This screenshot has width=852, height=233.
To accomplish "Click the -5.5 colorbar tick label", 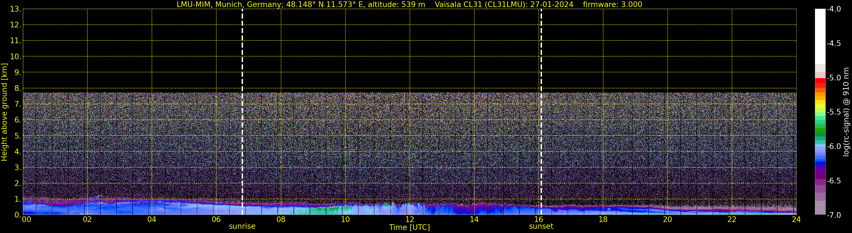I will point(833,112).
